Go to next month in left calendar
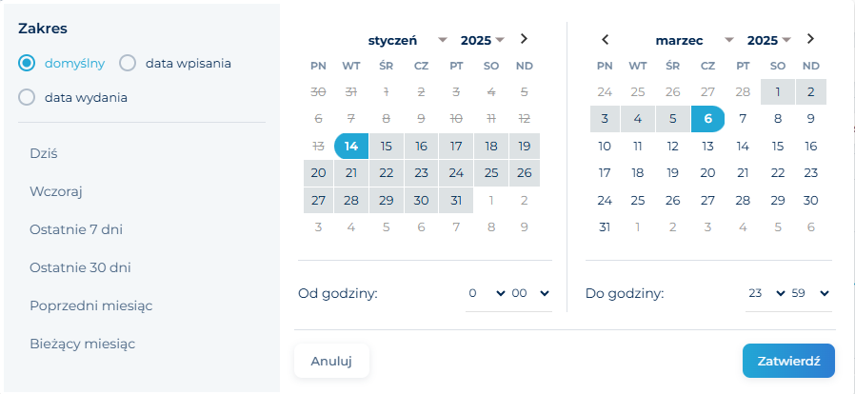Screen dimensions: 855x394 coord(524,39)
